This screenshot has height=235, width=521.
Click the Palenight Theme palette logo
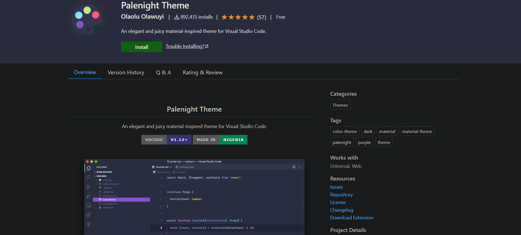coord(87,20)
